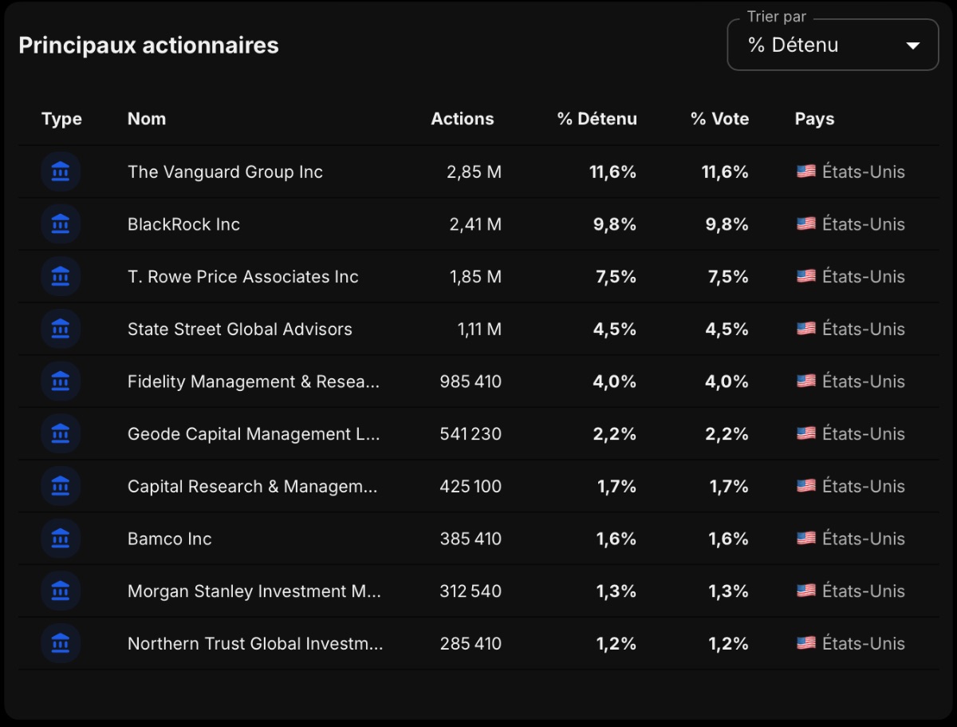The height and width of the screenshot is (727, 957).
Task: Click institution icon in Capital Research row
Action: pyautogui.click(x=61, y=486)
